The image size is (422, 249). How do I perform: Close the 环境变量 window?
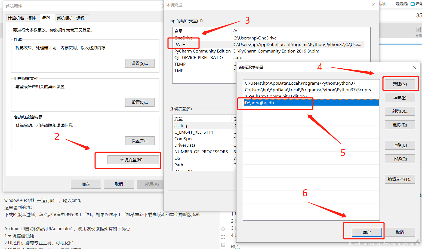(x=373, y=5)
